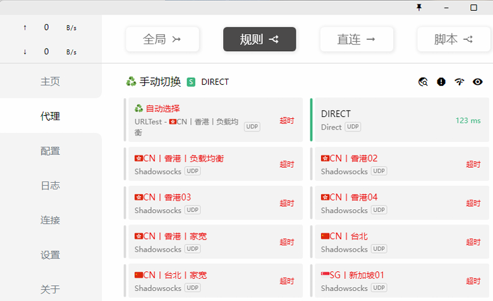
Task: Click the recycle icon next to 手动切换
Action: coord(131,82)
